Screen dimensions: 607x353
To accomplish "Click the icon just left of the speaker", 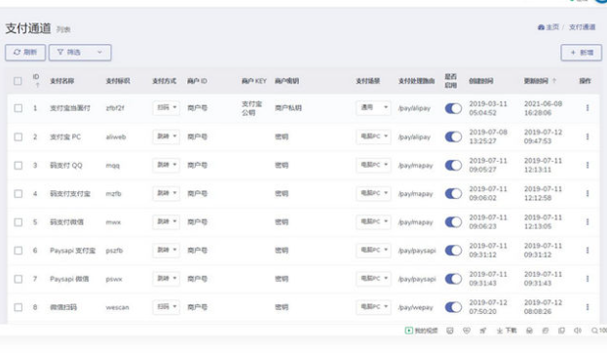I will click(x=561, y=331).
